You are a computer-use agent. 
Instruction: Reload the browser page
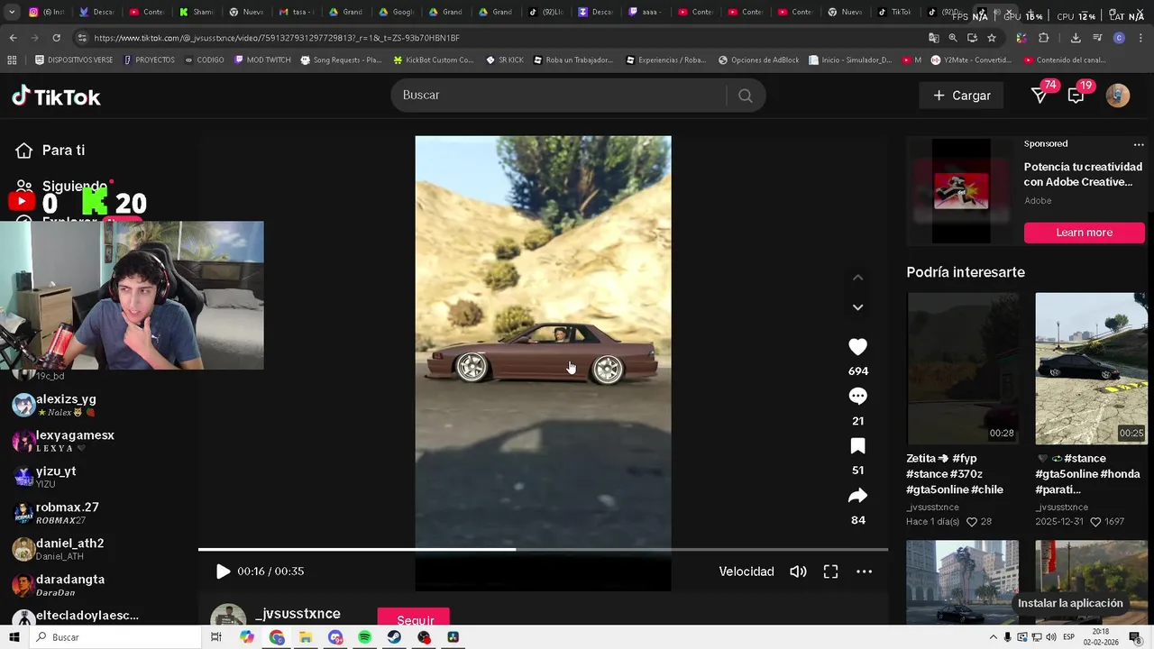click(56, 38)
